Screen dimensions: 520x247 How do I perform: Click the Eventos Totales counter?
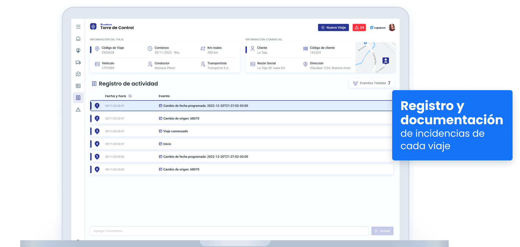pyautogui.click(x=372, y=83)
